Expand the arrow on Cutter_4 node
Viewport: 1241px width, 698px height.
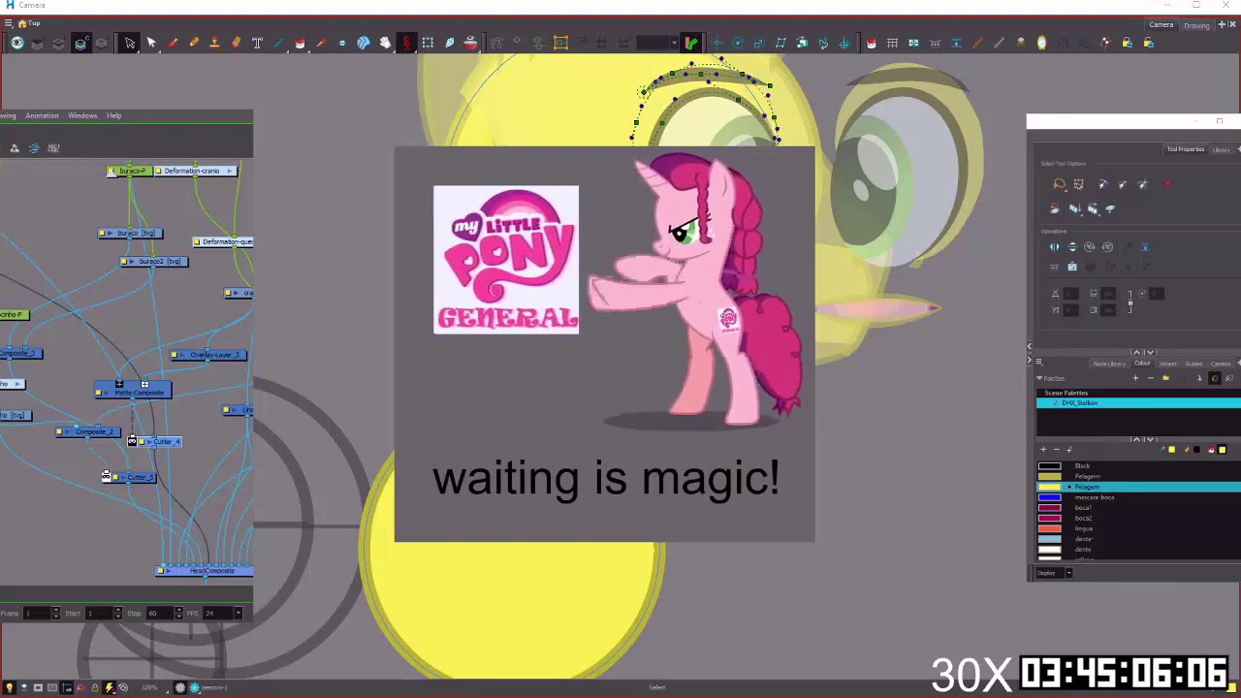[x=151, y=442]
